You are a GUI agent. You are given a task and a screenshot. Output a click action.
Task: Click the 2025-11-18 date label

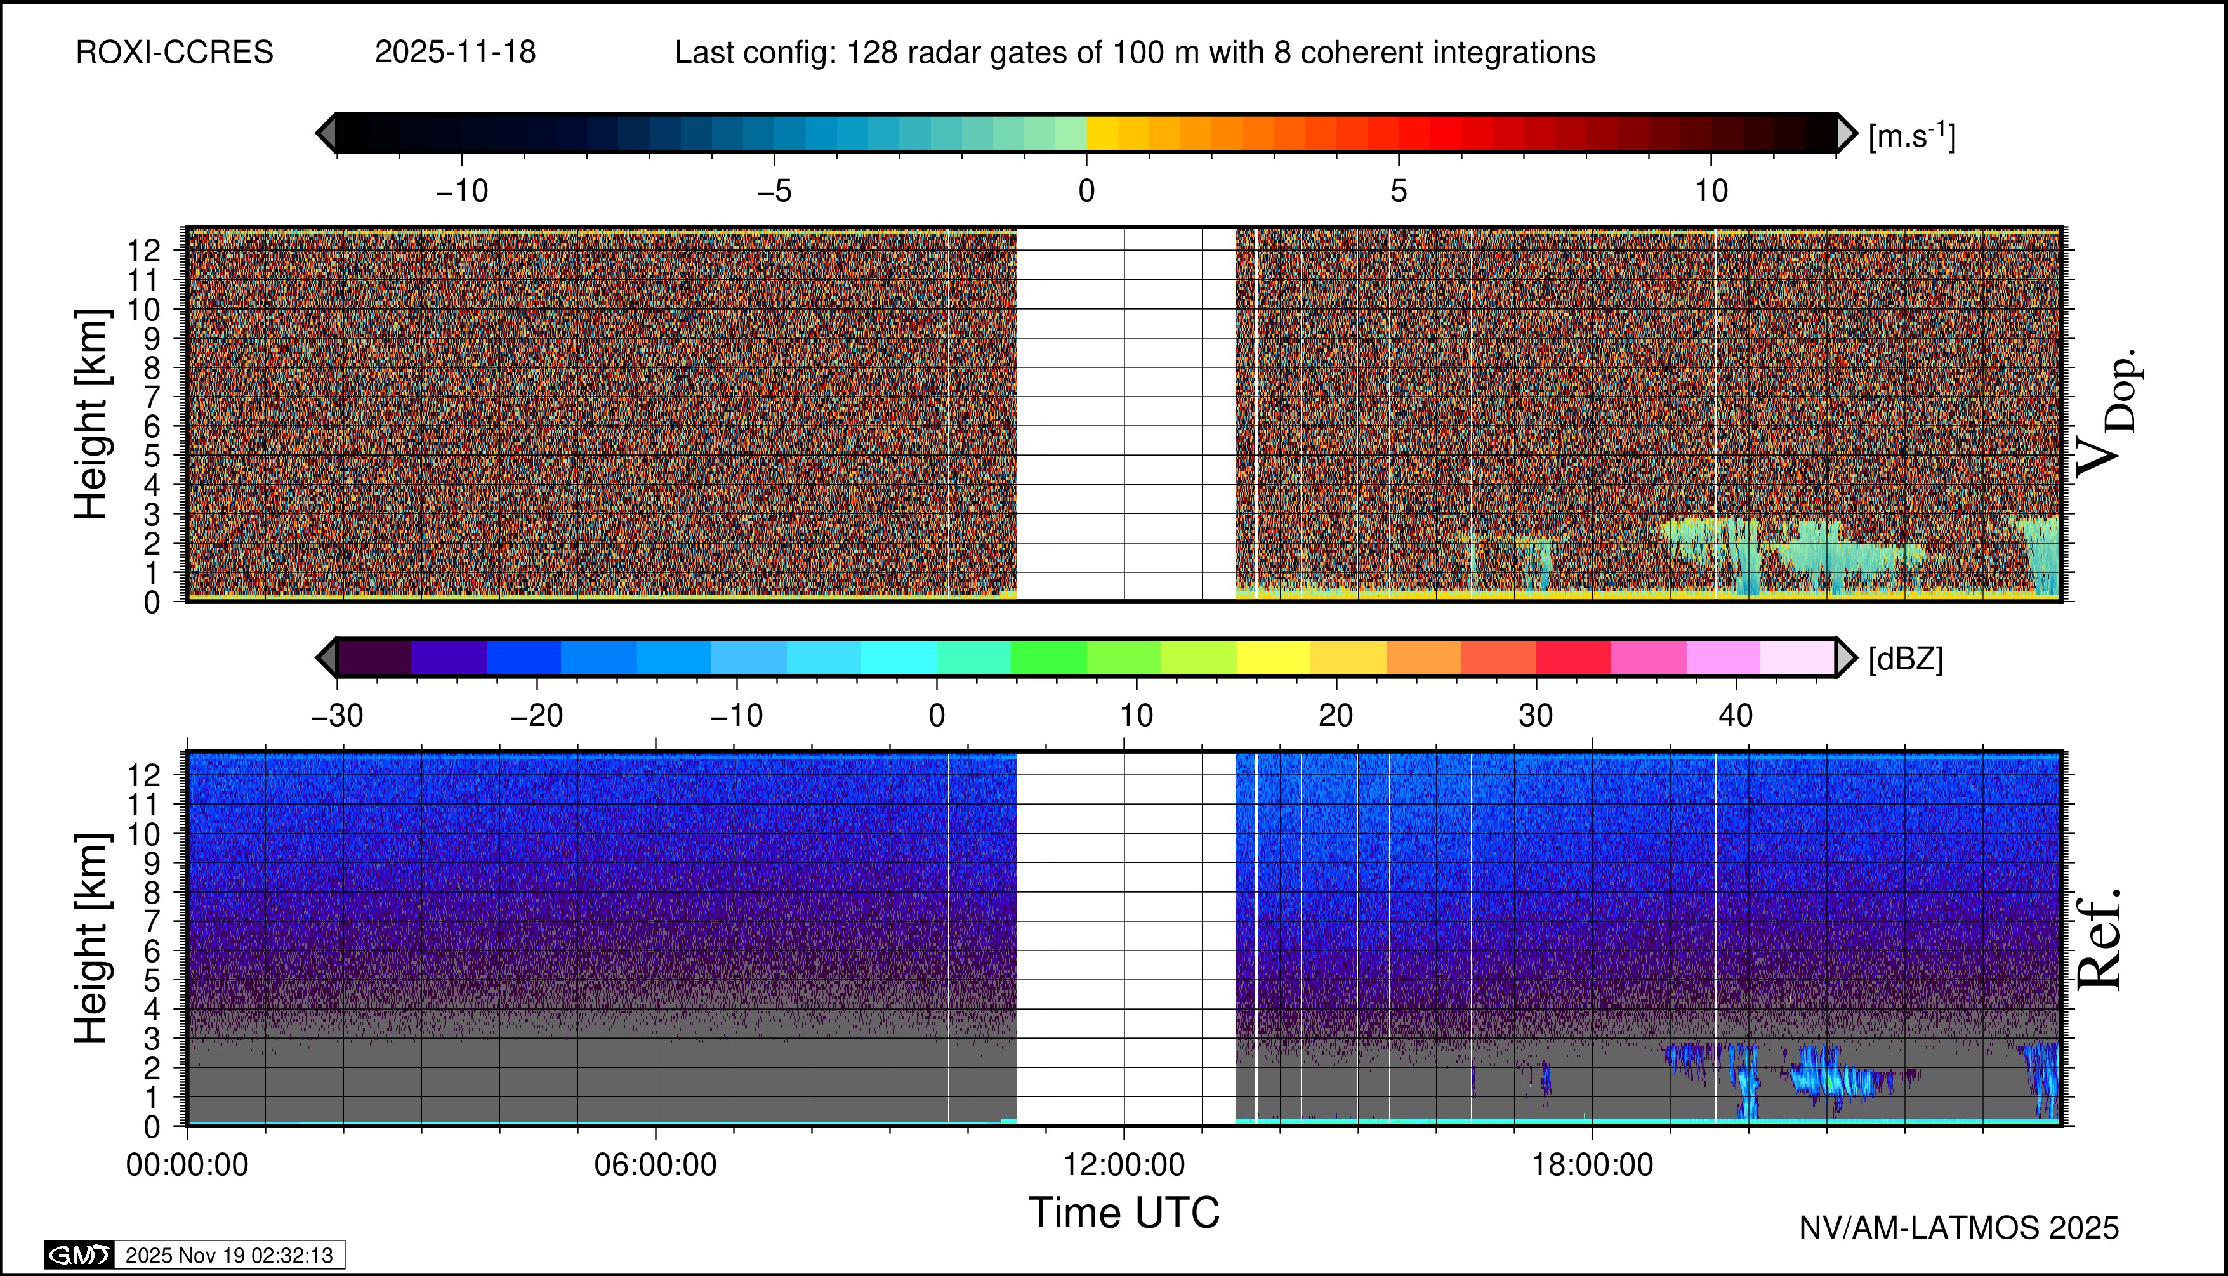click(455, 53)
